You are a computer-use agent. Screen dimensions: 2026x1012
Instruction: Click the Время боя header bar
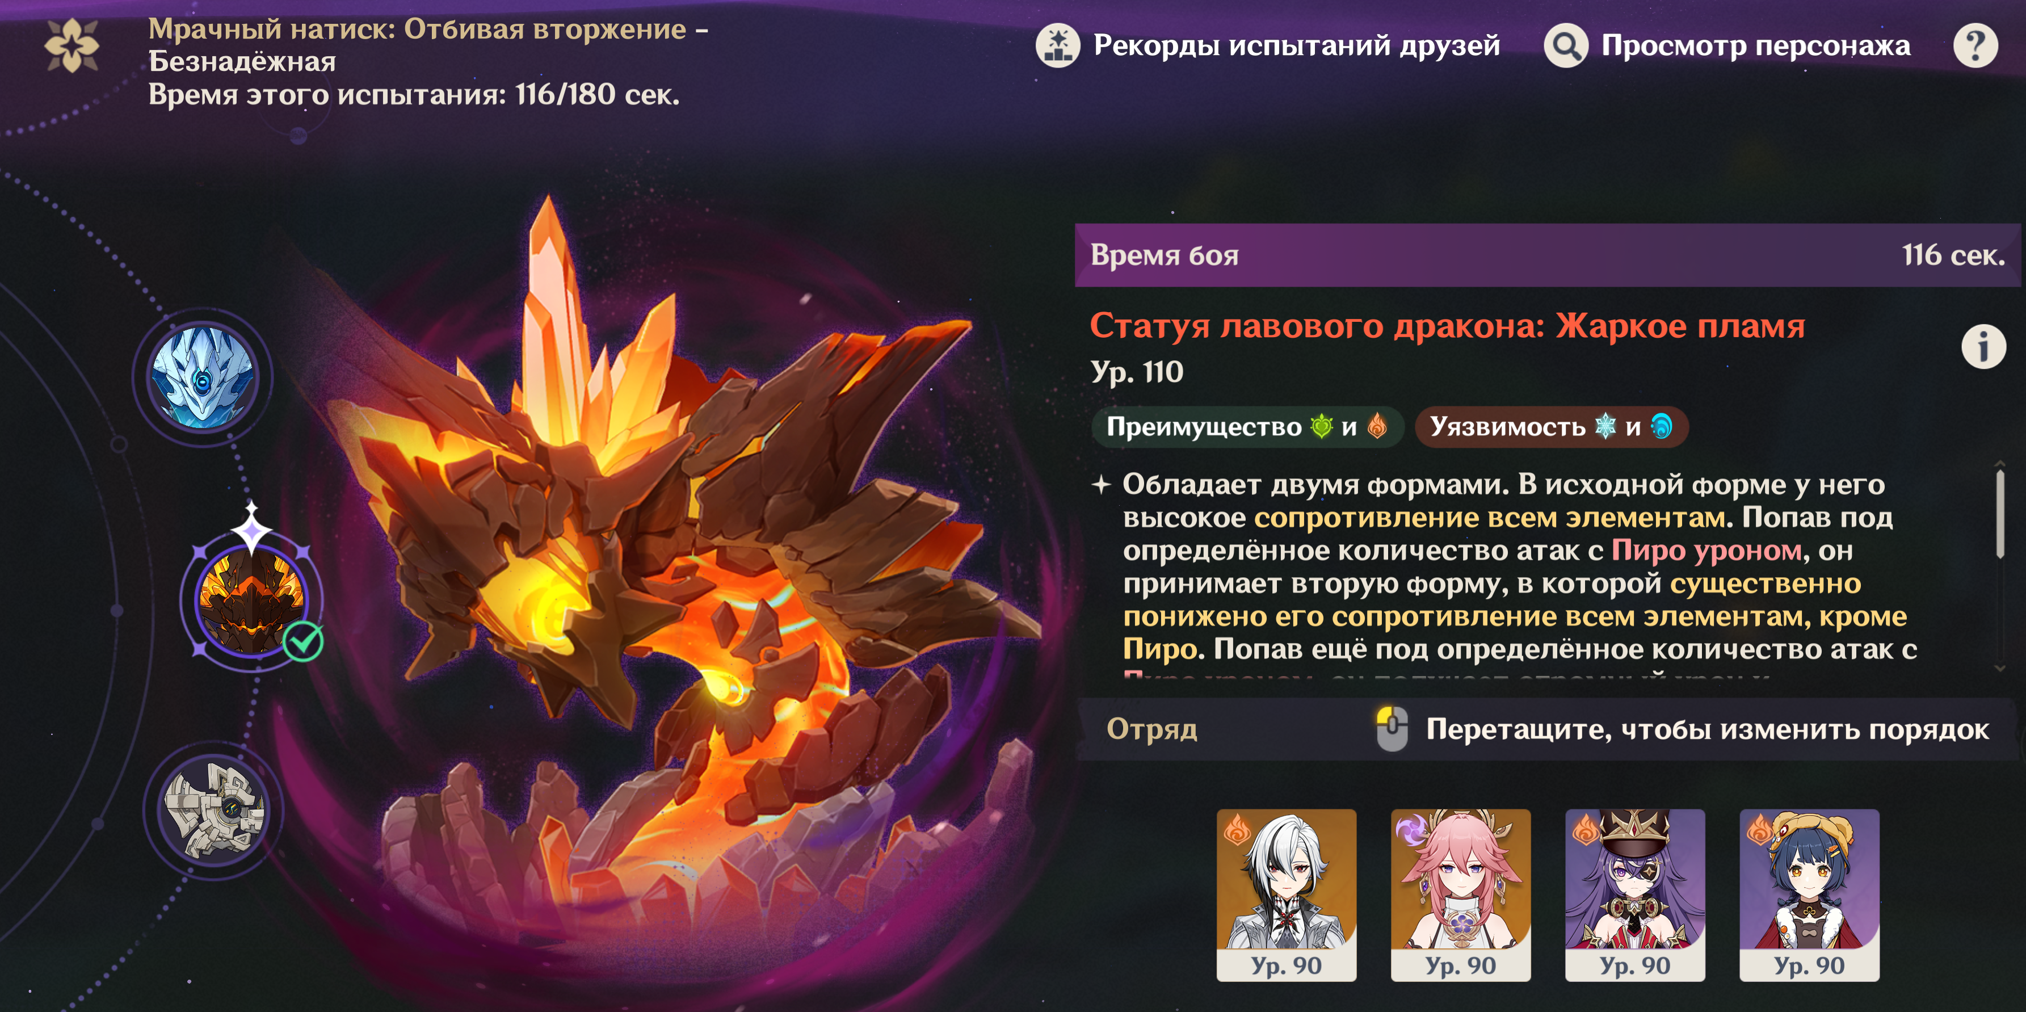1547,255
